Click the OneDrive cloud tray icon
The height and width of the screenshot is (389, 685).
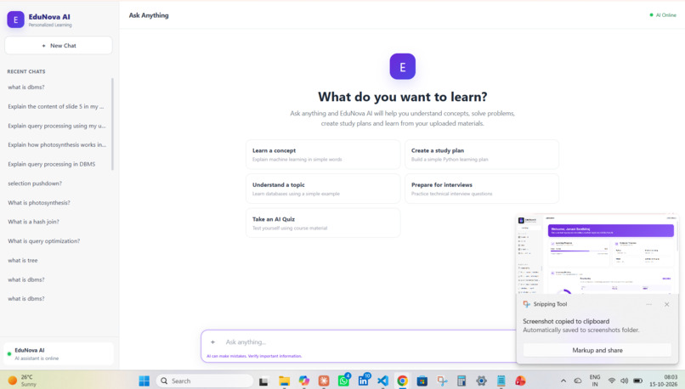pos(578,381)
